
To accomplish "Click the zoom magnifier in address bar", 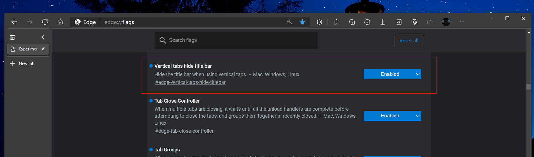I will [x=290, y=22].
